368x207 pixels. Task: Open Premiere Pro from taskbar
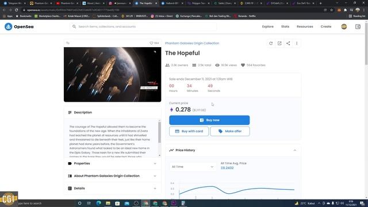pyautogui.click(x=174, y=203)
